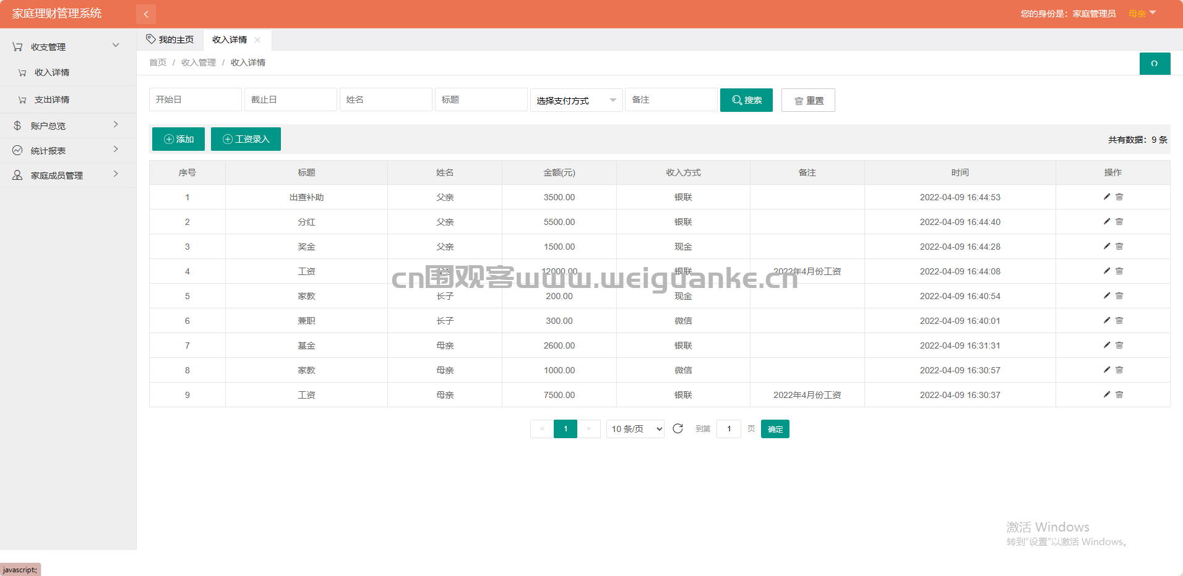Expand the 家庭成员管理 menu
This screenshot has height=576, width=1183.
point(68,175)
